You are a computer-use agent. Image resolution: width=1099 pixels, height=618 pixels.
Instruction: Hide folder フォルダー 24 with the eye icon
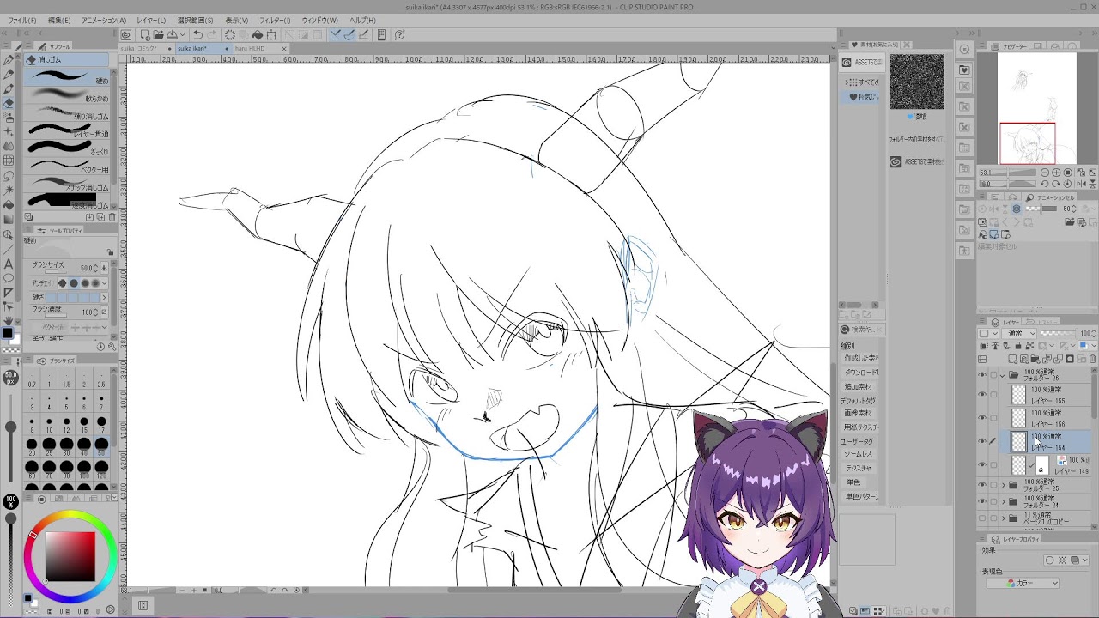(982, 501)
